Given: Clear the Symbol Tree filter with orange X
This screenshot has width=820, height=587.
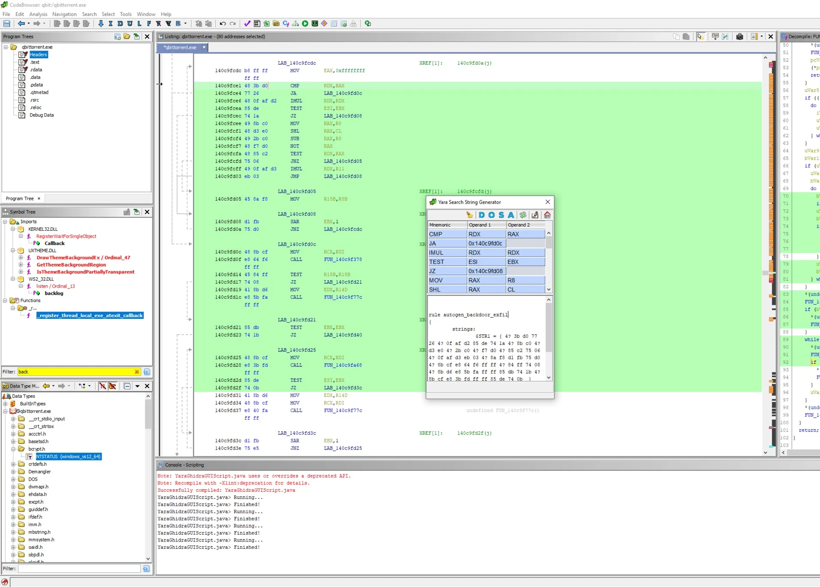Looking at the screenshot, I should [x=137, y=372].
